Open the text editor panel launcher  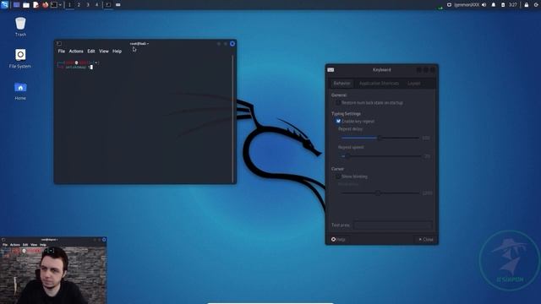click(36, 5)
